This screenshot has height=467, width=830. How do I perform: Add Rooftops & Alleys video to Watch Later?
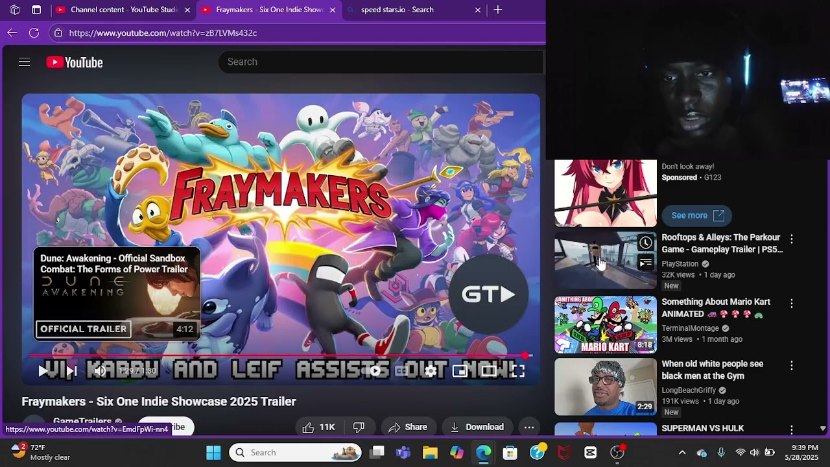click(645, 243)
